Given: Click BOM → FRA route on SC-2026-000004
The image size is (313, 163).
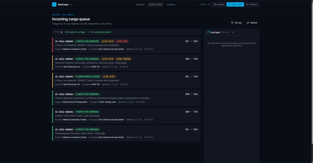Looking at the screenshot, I should point(191,112).
